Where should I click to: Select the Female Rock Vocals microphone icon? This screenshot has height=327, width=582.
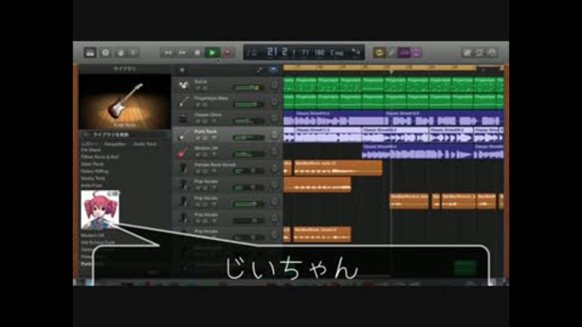click(x=183, y=168)
